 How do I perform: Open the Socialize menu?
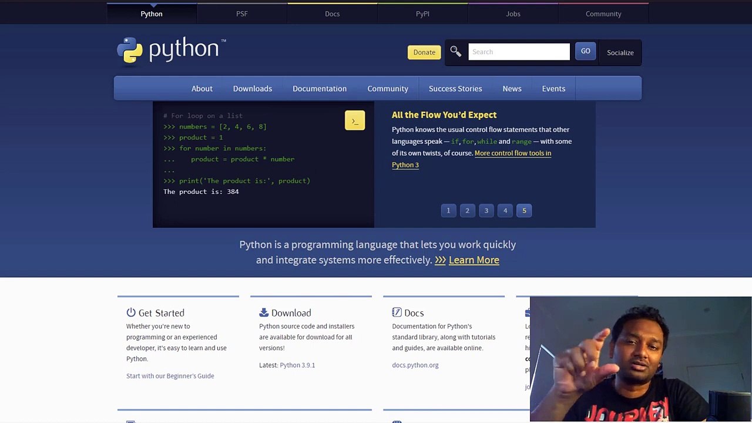click(x=620, y=52)
